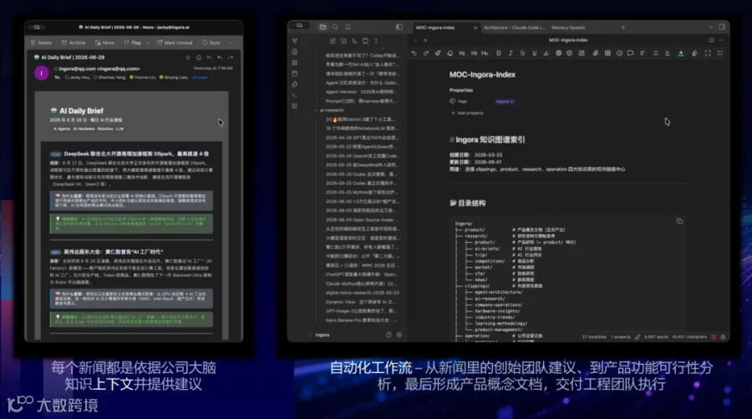
Task: Toggle reading view book icon
Action: [711, 40]
